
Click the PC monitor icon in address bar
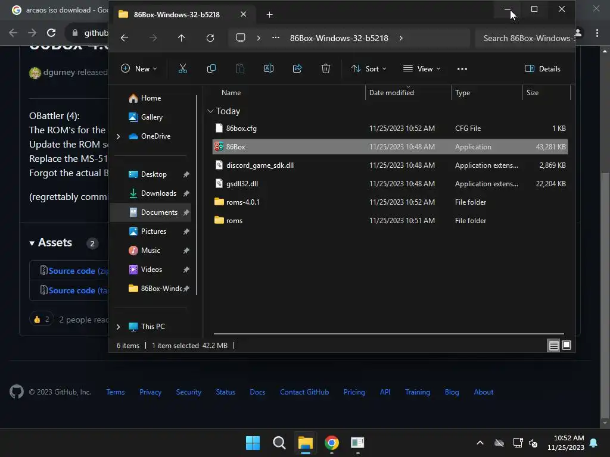point(241,38)
